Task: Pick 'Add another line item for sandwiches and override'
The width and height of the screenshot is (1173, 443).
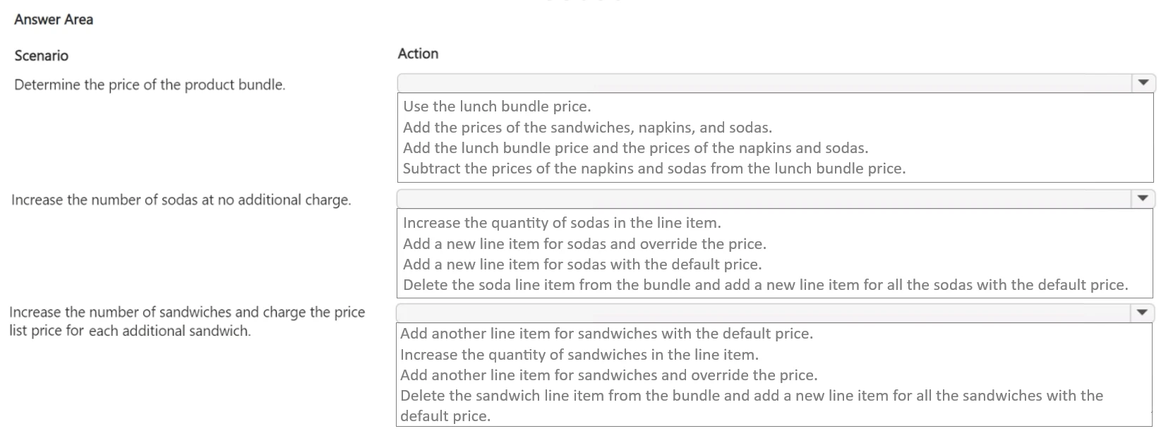Action: point(608,375)
